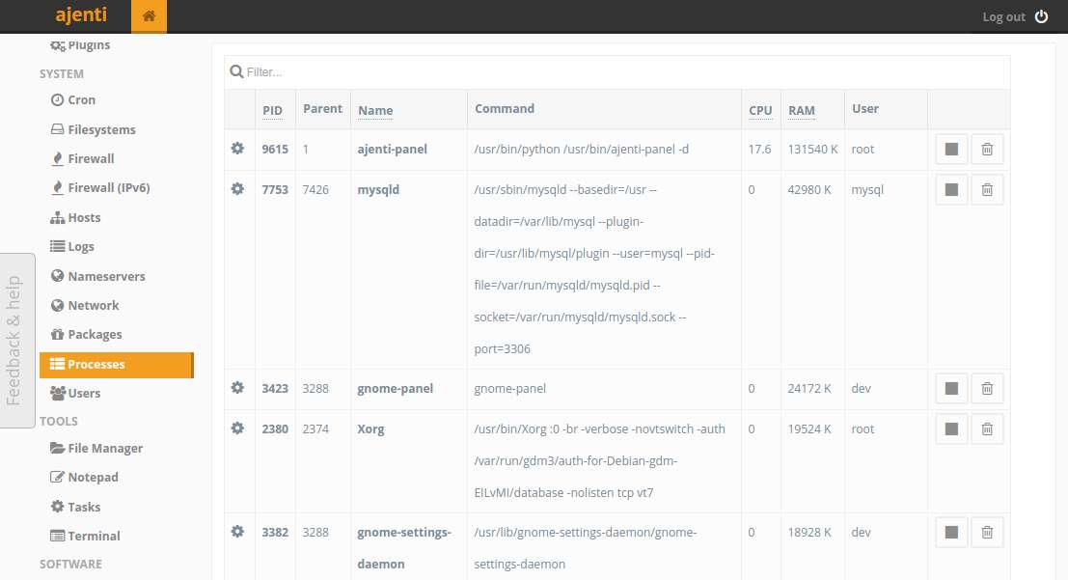This screenshot has height=580, width=1068.
Task: Kill Xorg process with trash icon
Action: (x=987, y=428)
